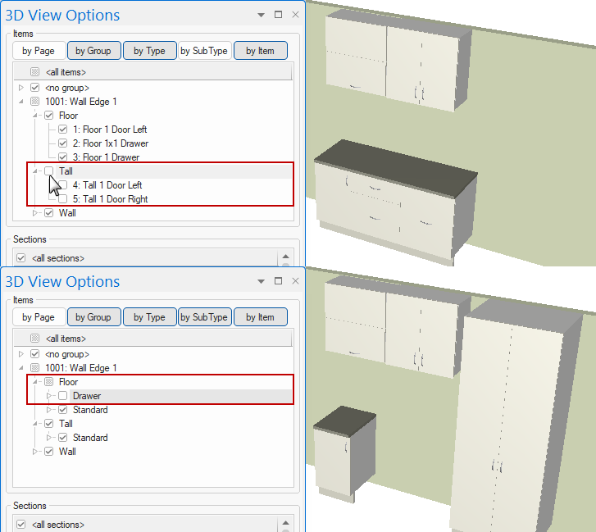Select by Type tab in upper panel
Viewport: 596px width, 532px height.
148,51
